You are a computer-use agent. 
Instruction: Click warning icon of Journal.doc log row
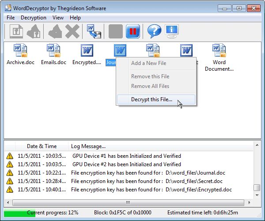click(x=10, y=173)
